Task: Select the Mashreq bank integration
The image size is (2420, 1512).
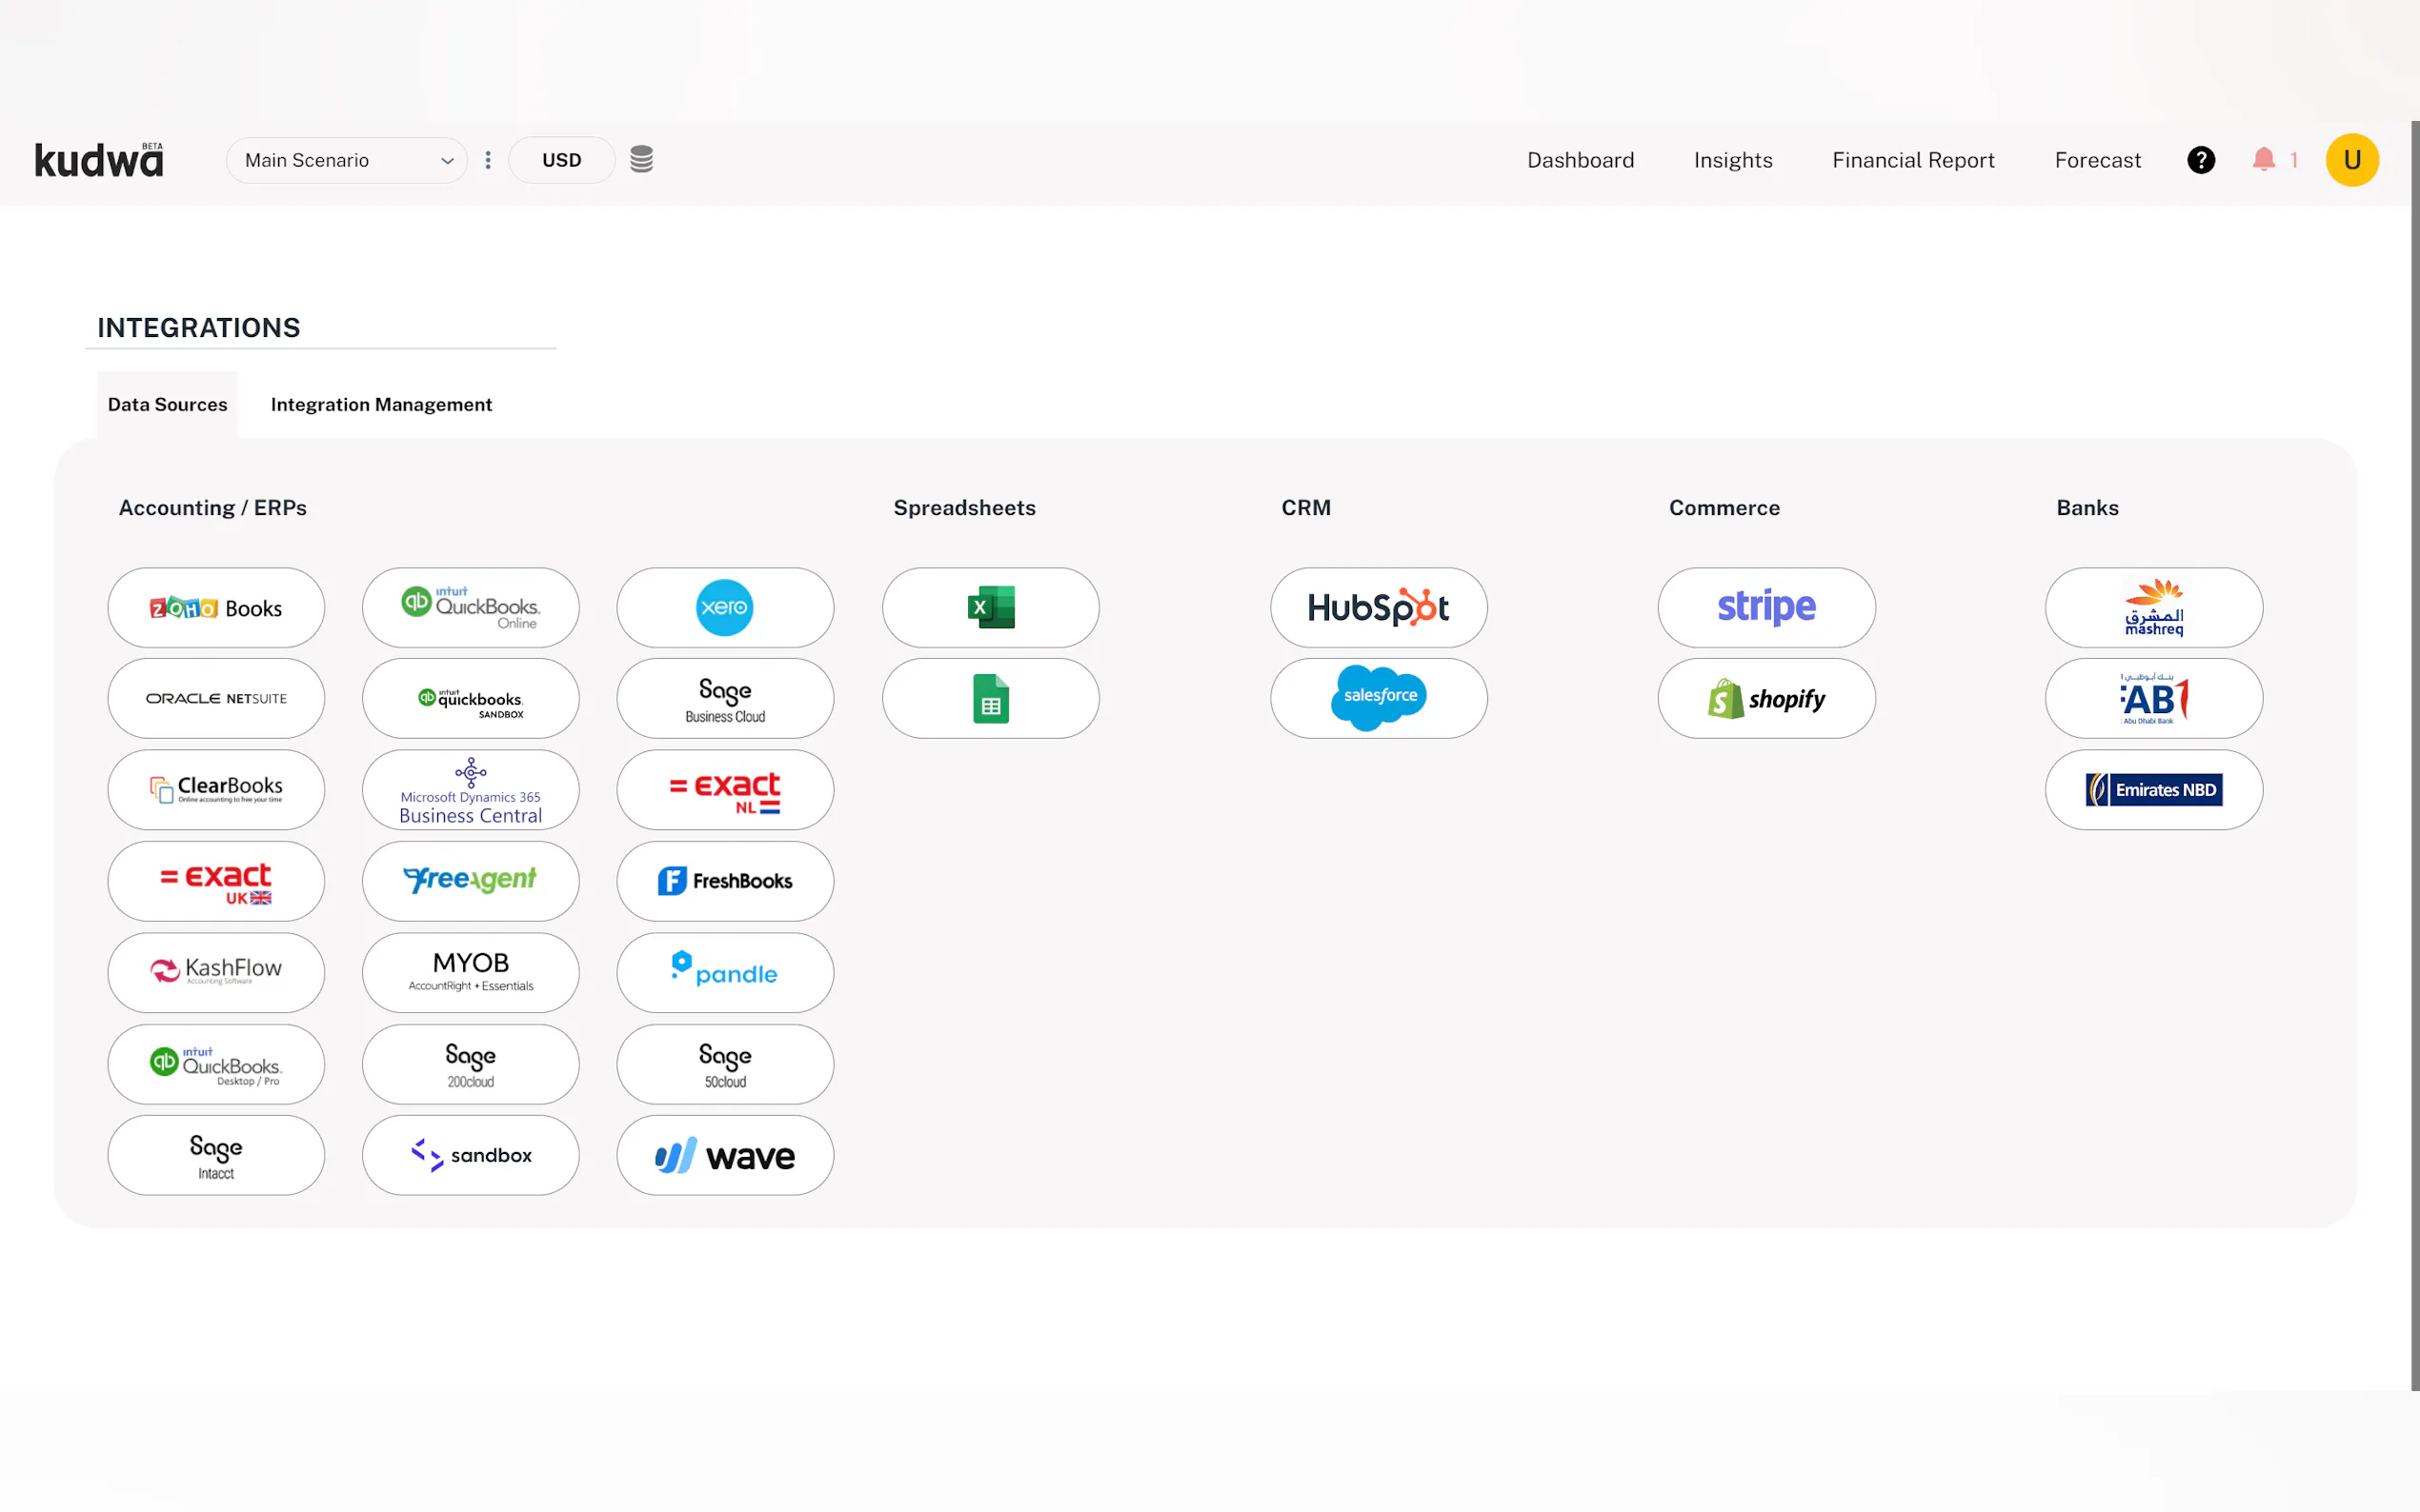Action: click(2153, 607)
